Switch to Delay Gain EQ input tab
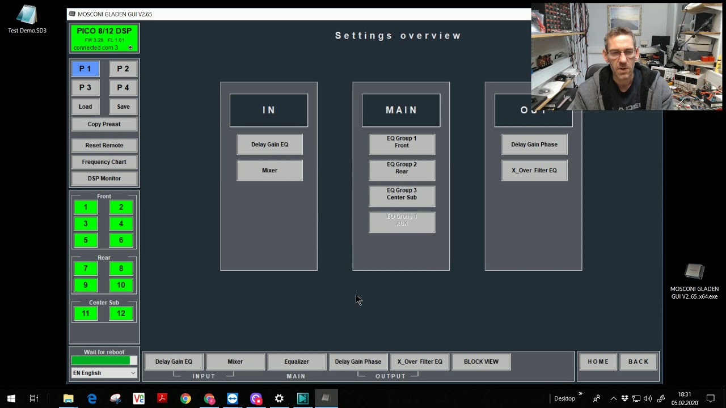This screenshot has height=408, width=726. (174, 362)
